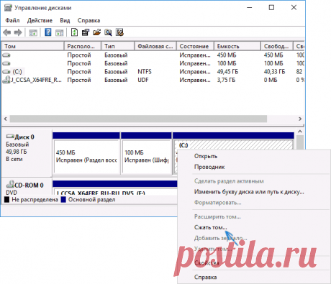
Task: Open the Справка menu in menu bar
Action: click(89, 20)
